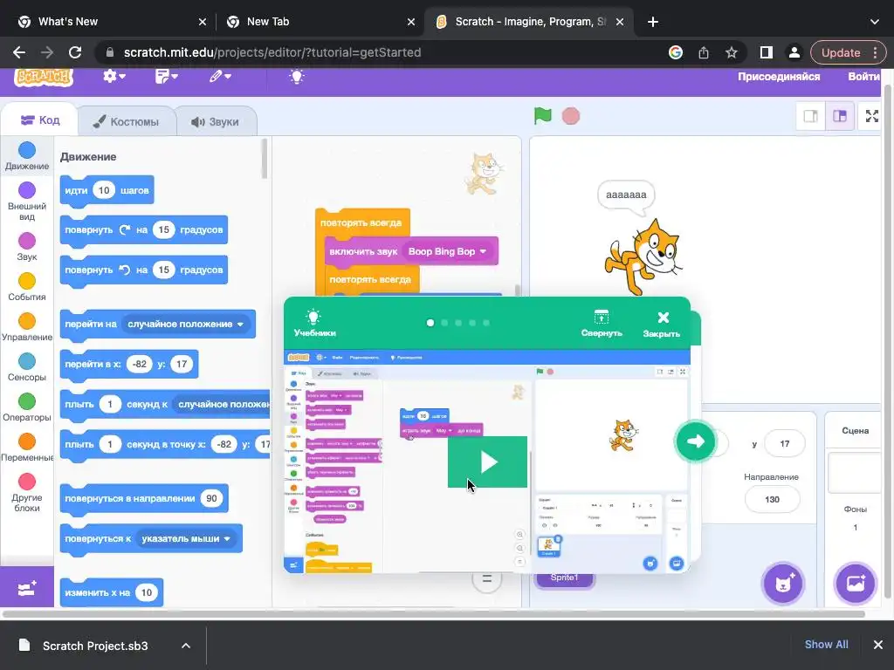The image size is (894, 670).
Task: Open the settings gear menu
Action: (114, 77)
